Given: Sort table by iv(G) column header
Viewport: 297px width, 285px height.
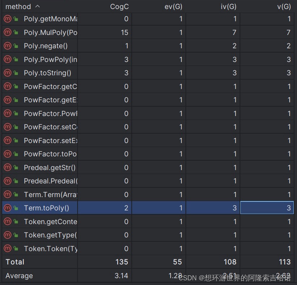Looking at the screenshot, I should coord(228,6).
